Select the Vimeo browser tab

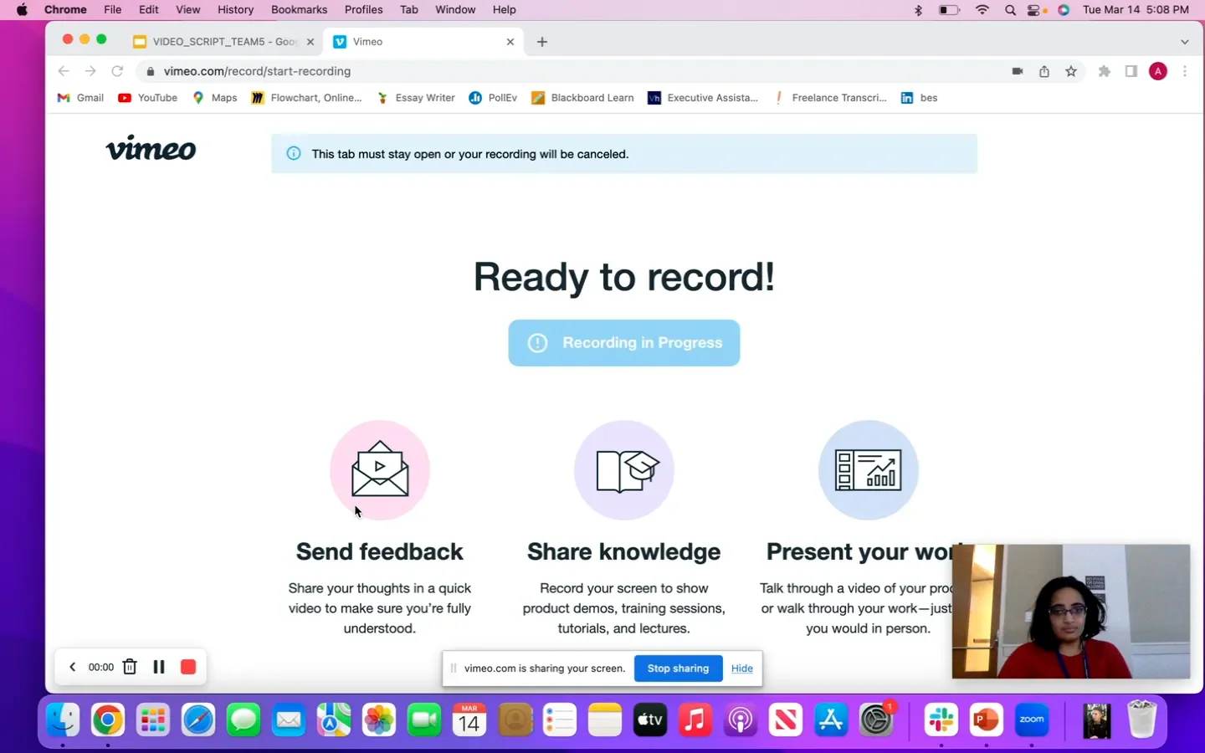click(423, 42)
